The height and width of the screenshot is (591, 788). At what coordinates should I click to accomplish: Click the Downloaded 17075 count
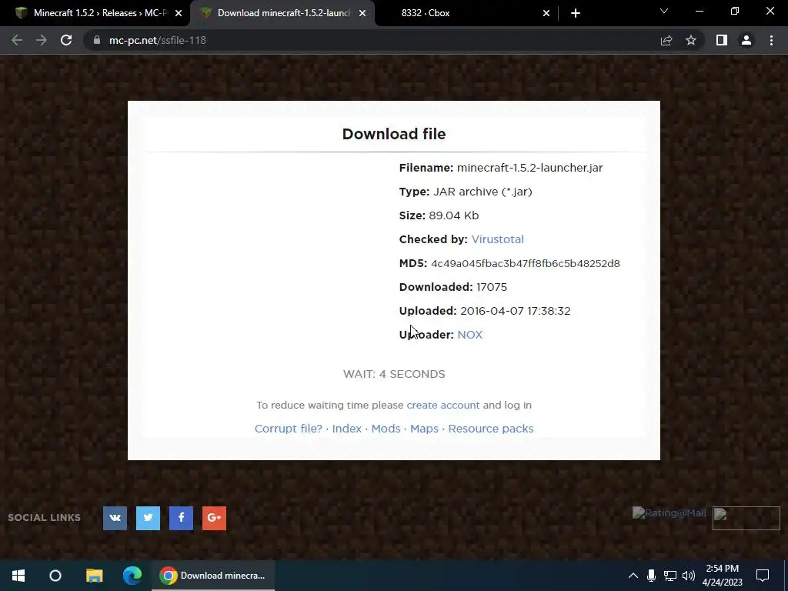(x=492, y=287)
